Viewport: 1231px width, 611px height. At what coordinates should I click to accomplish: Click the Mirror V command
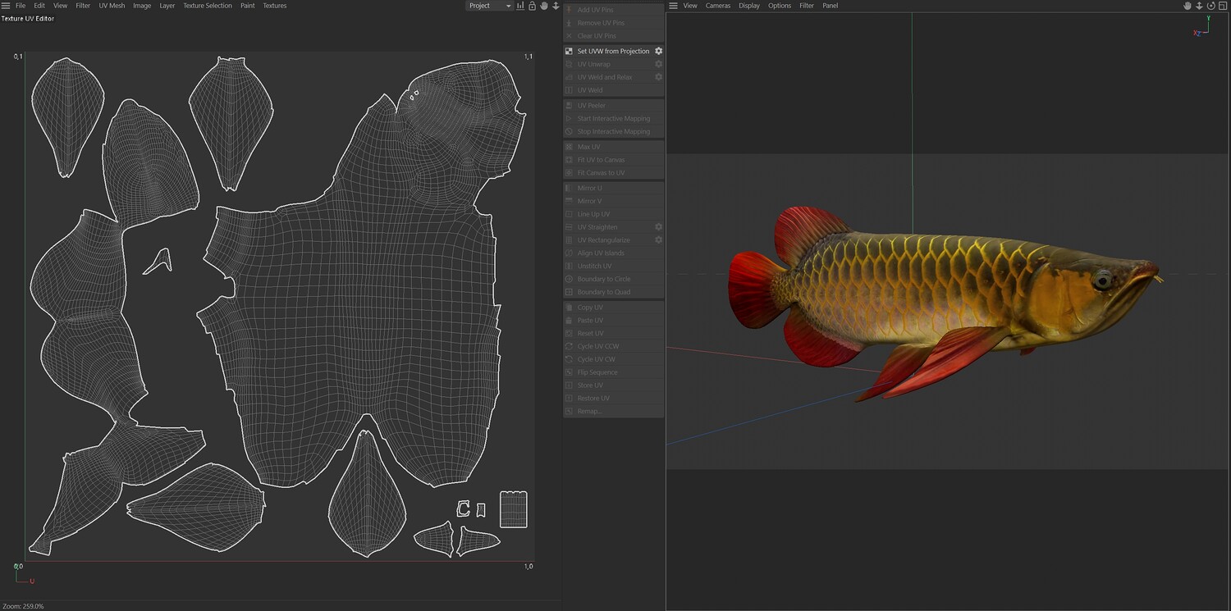tap(614, 201)
